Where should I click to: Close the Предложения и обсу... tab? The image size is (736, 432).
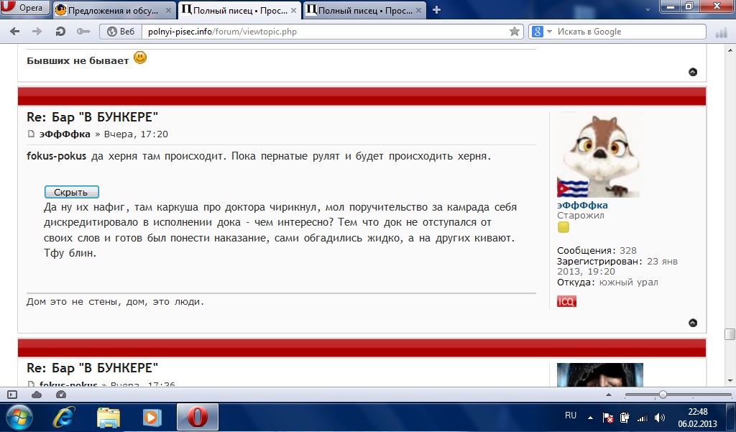(168, 10)
